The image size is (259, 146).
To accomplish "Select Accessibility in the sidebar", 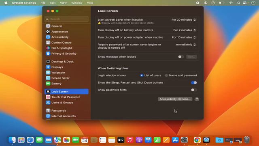I will pyautogui.click(x=66, y=37).
